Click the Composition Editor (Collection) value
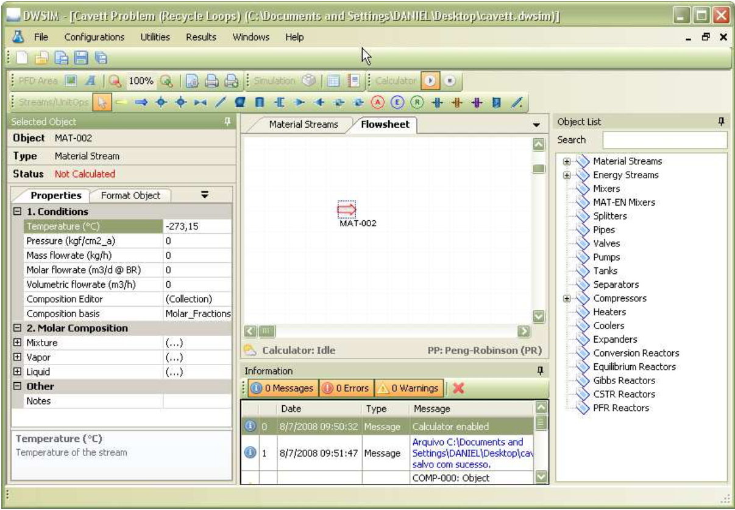 197,299
